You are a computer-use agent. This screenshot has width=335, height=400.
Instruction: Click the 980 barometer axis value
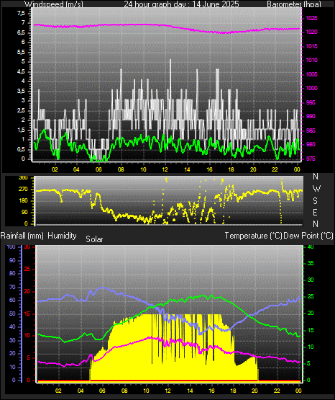click(x=311, y=144)
